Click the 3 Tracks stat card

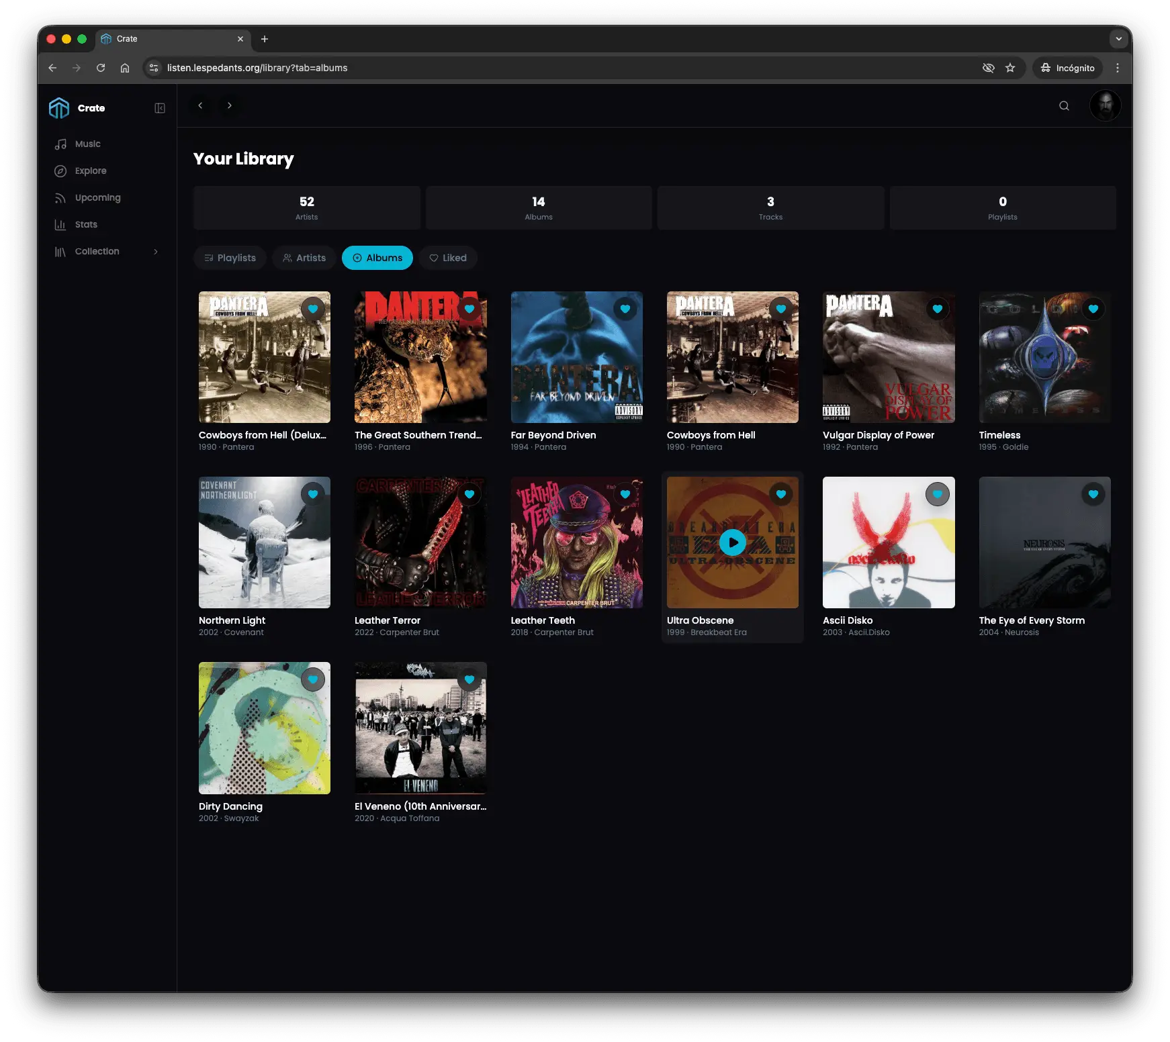(x=770, y=208)
